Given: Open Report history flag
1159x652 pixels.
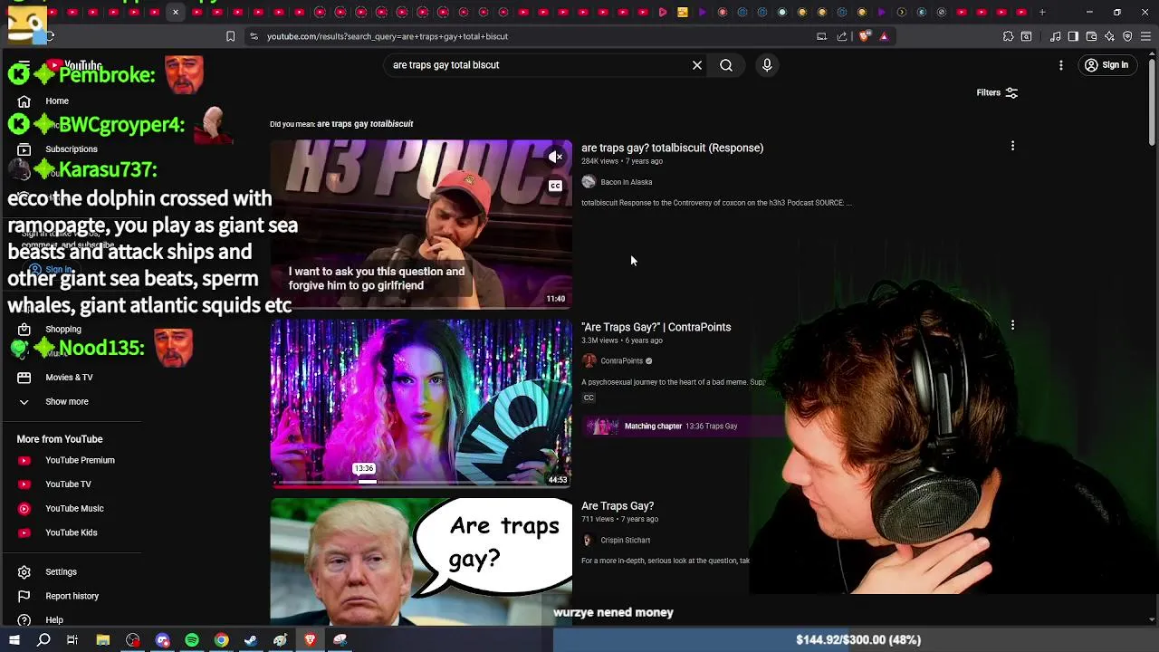Looking at the screenshot, I should [24, 596].
